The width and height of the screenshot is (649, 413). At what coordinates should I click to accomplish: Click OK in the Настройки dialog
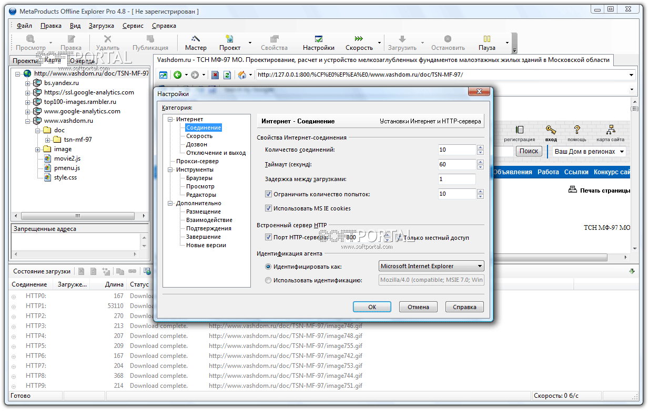372,307
